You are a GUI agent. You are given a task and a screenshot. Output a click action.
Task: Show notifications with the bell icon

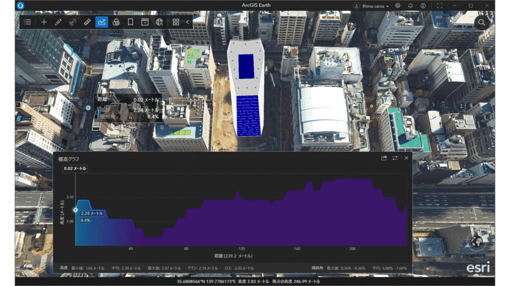point(410,6)
